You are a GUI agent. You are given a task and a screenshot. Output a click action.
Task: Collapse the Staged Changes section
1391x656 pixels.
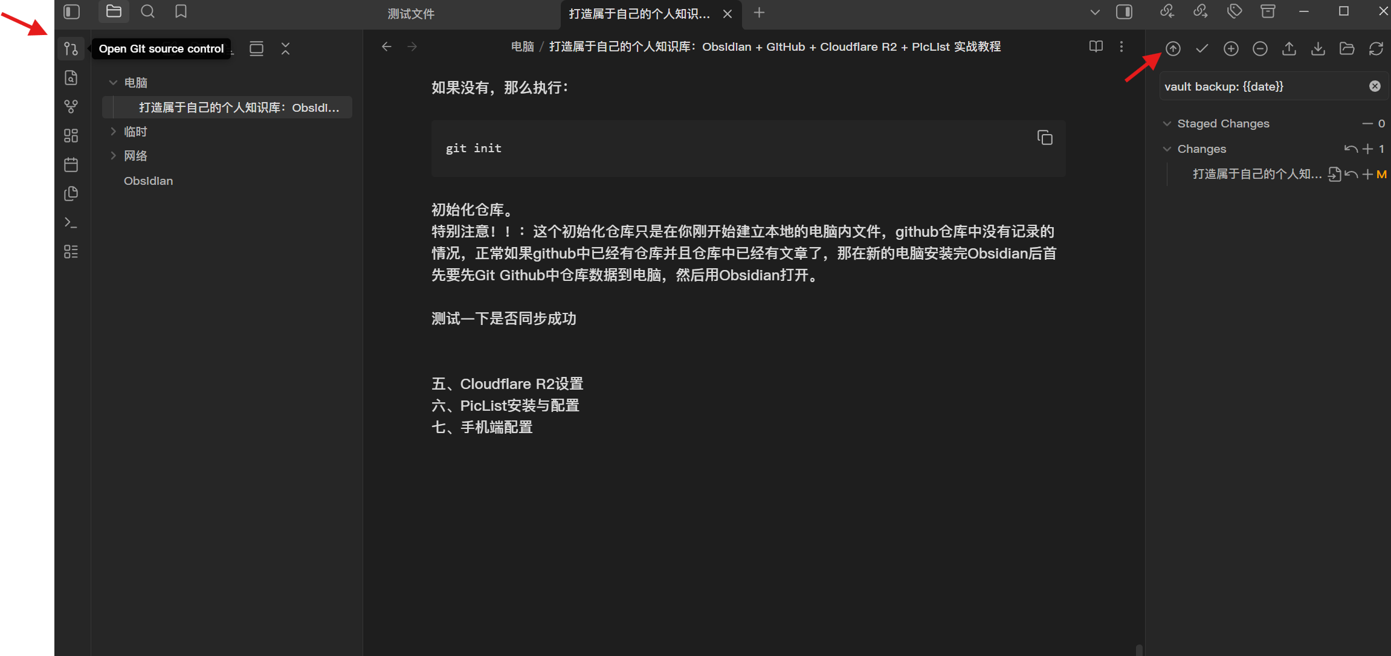(1167, 124)
